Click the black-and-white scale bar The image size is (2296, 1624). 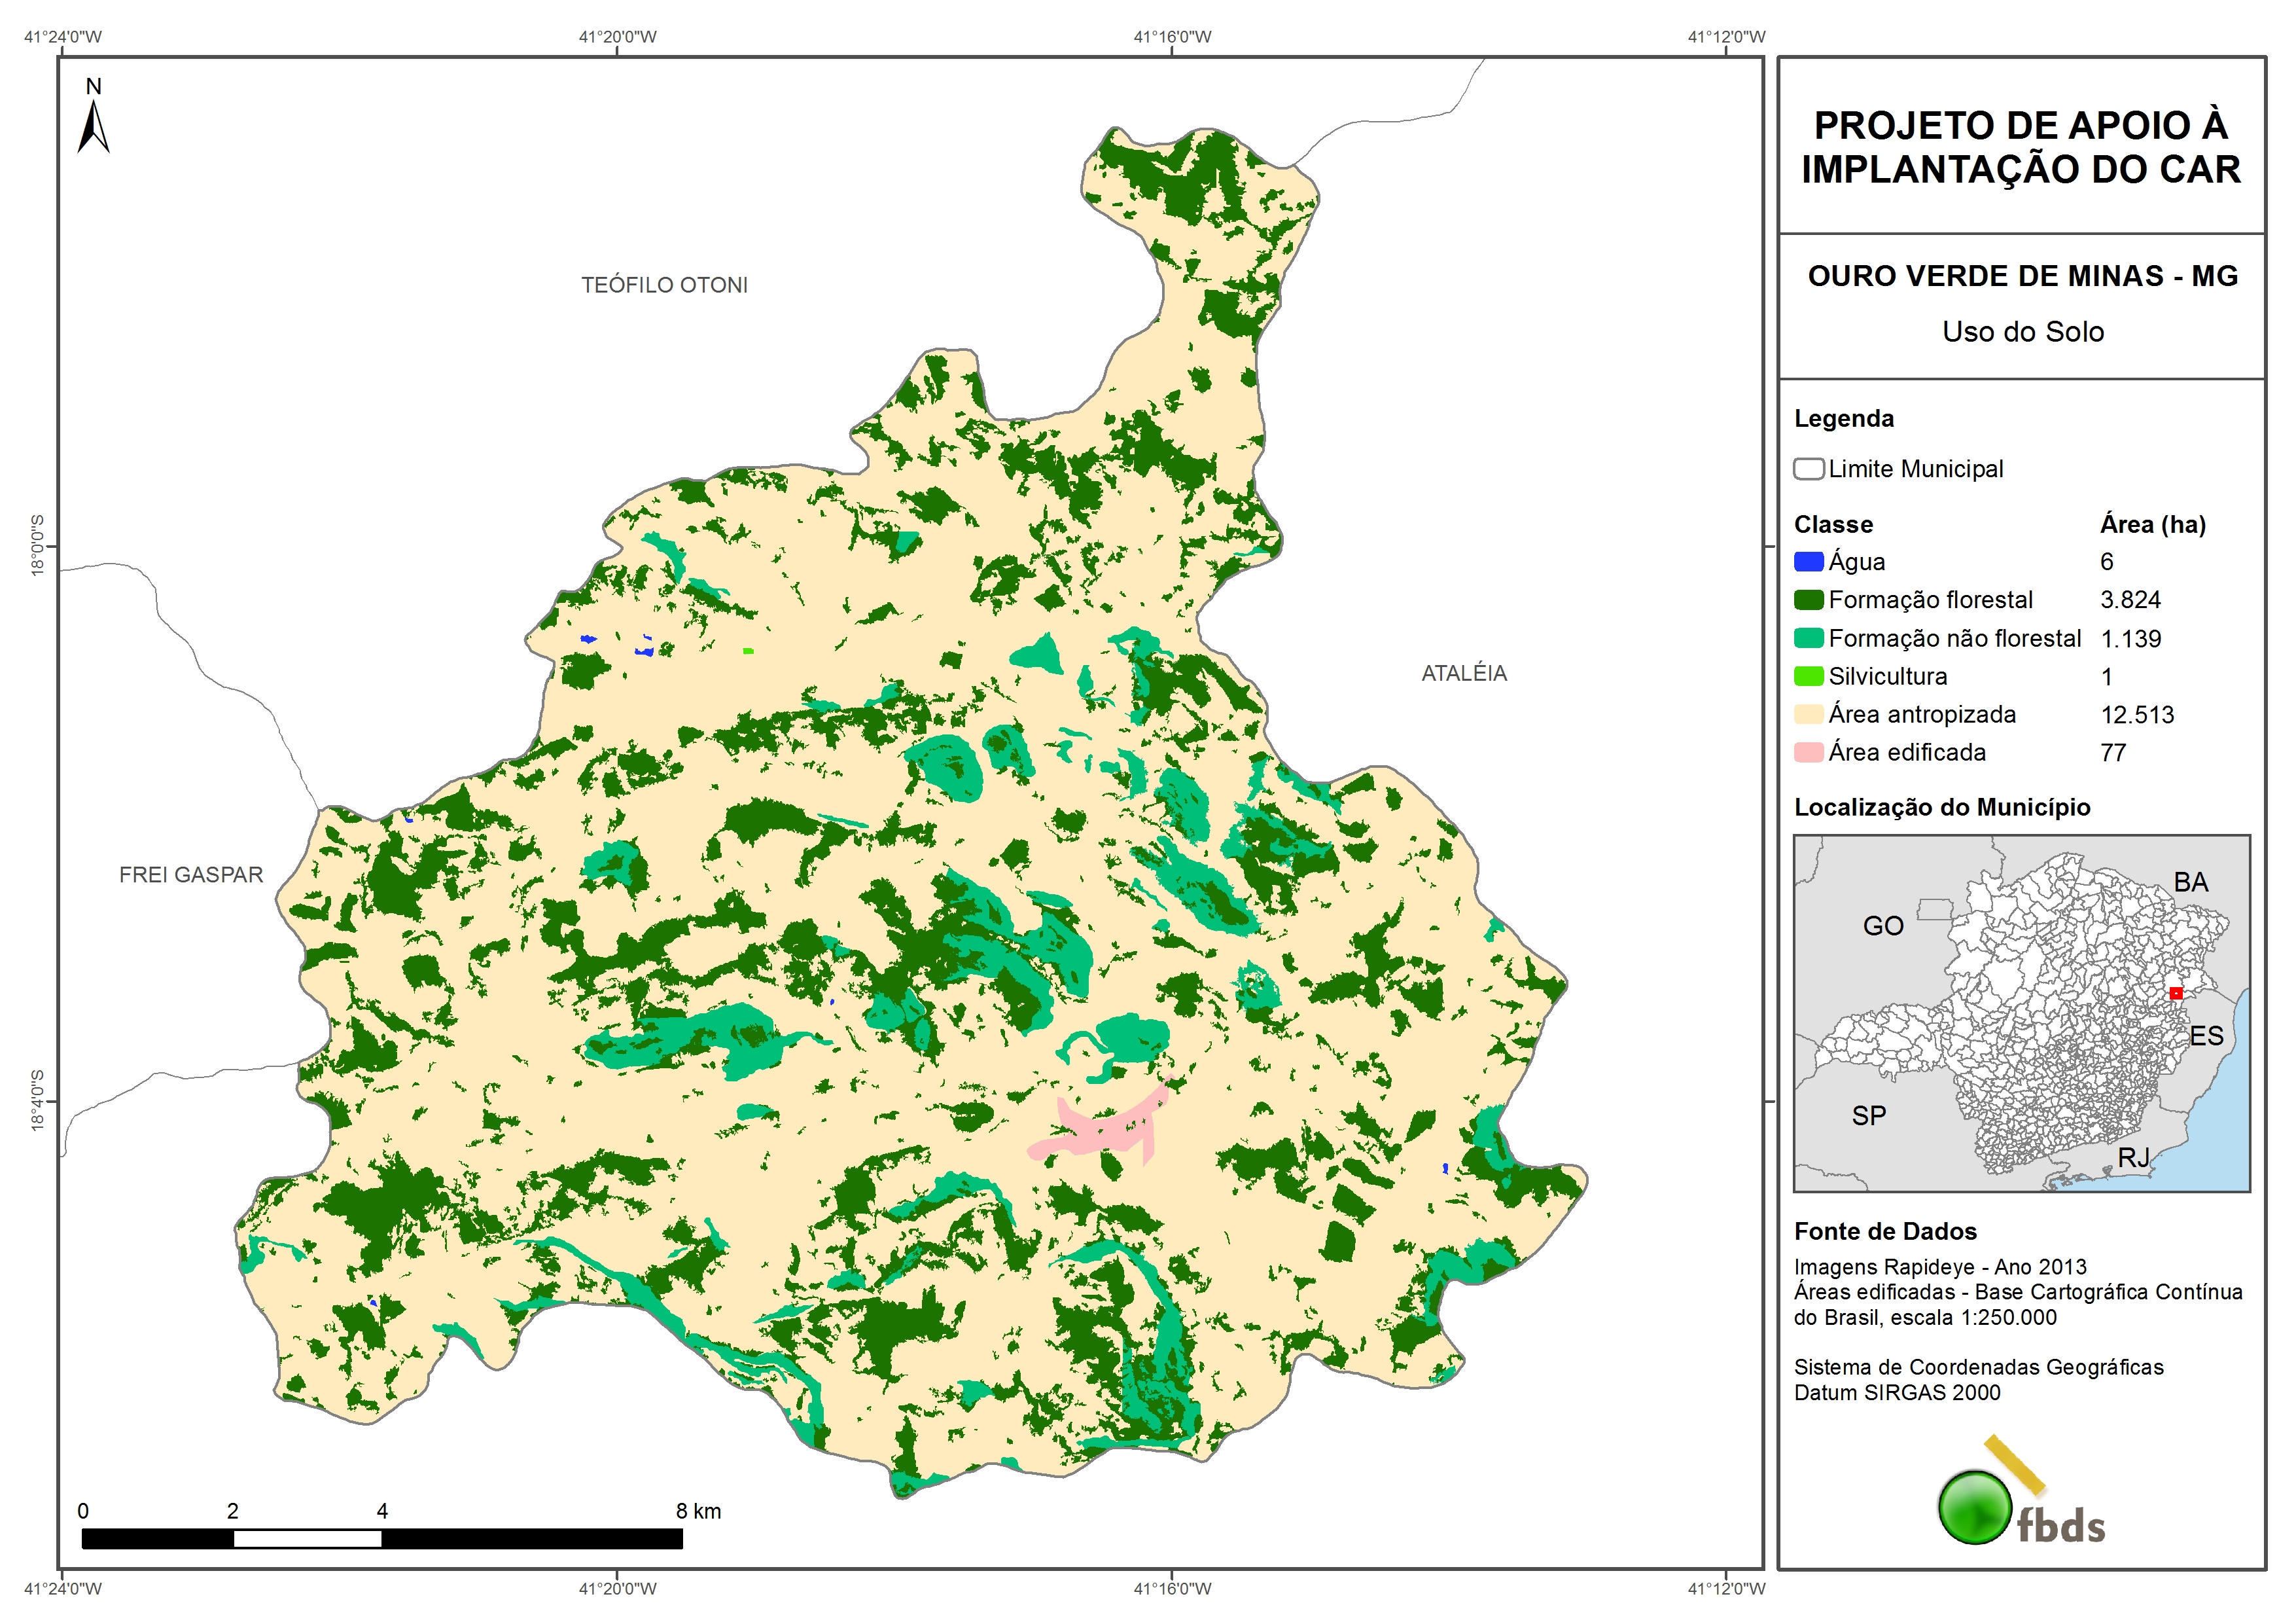pyautogui.click(x=382, y=1539)
